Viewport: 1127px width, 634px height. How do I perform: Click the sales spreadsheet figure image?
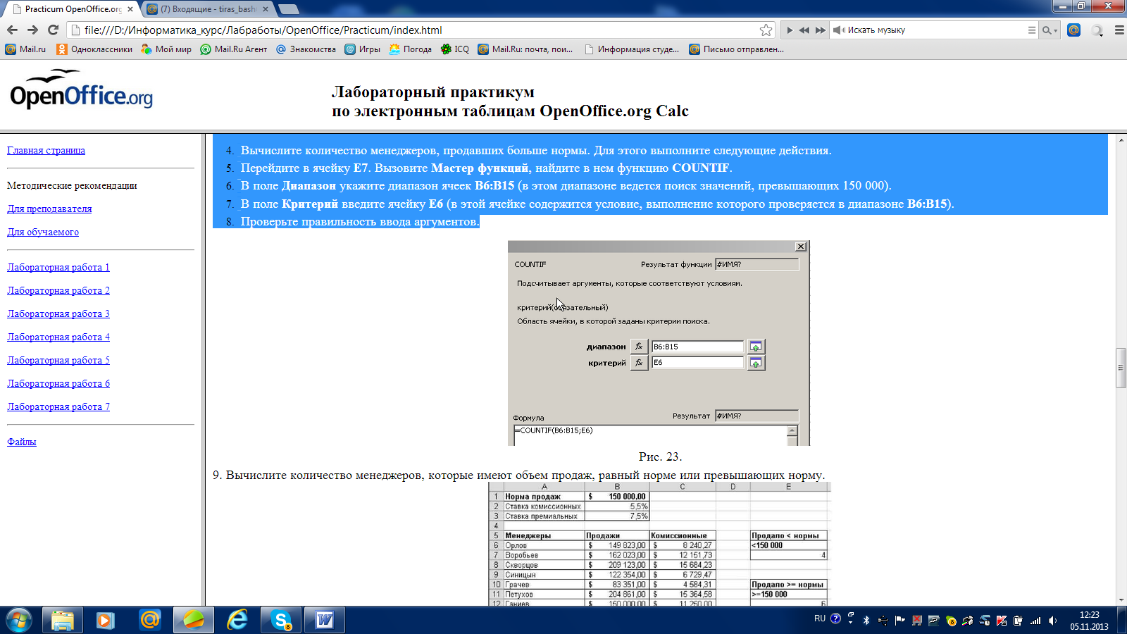tap(659, 544)
